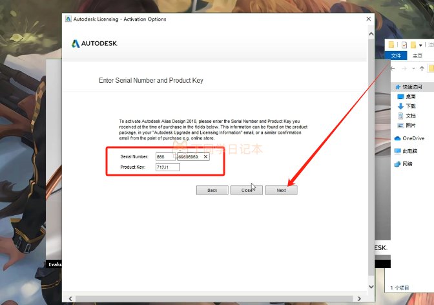
Task: Click the first Serial Number field containing 666
Action: point(165,157)
